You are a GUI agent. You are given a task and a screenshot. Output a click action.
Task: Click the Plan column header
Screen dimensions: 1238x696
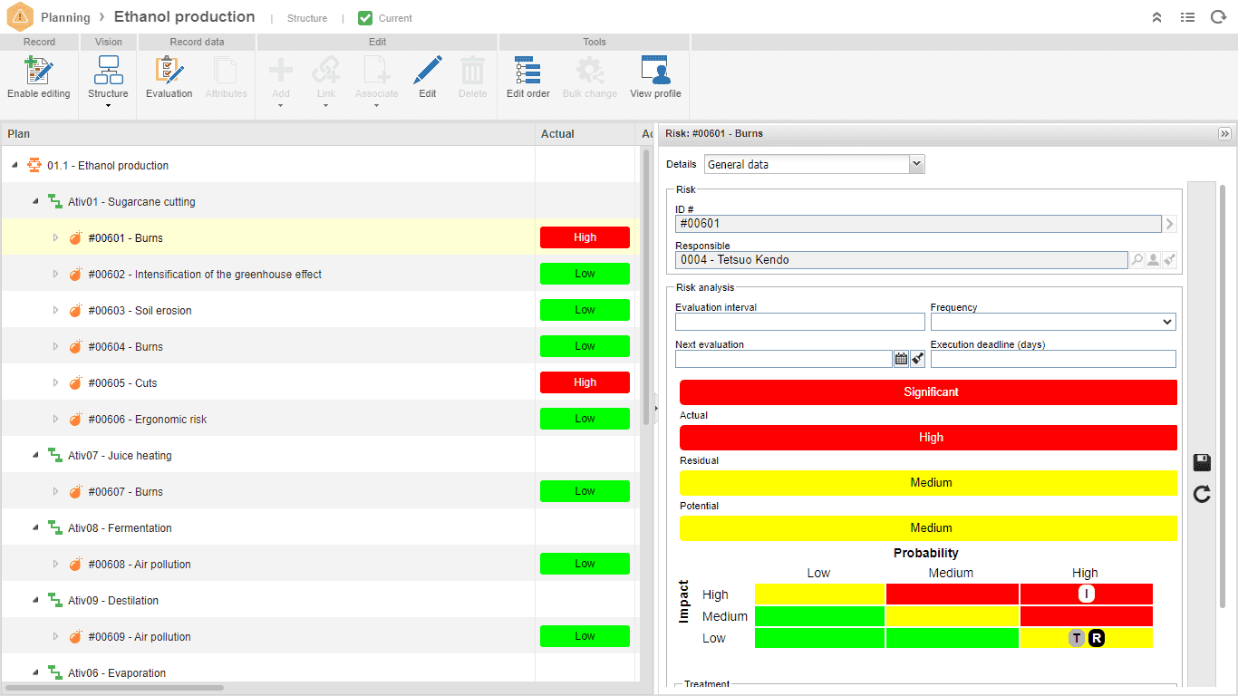pyautogui.click(x=268, y=134)
